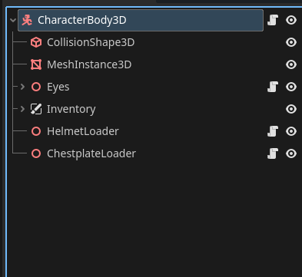Image resolution: width=302 pixels, height=277 pixels.
Task: Hide the CollisionShape3D node
Action: click(x=291, y=42)
